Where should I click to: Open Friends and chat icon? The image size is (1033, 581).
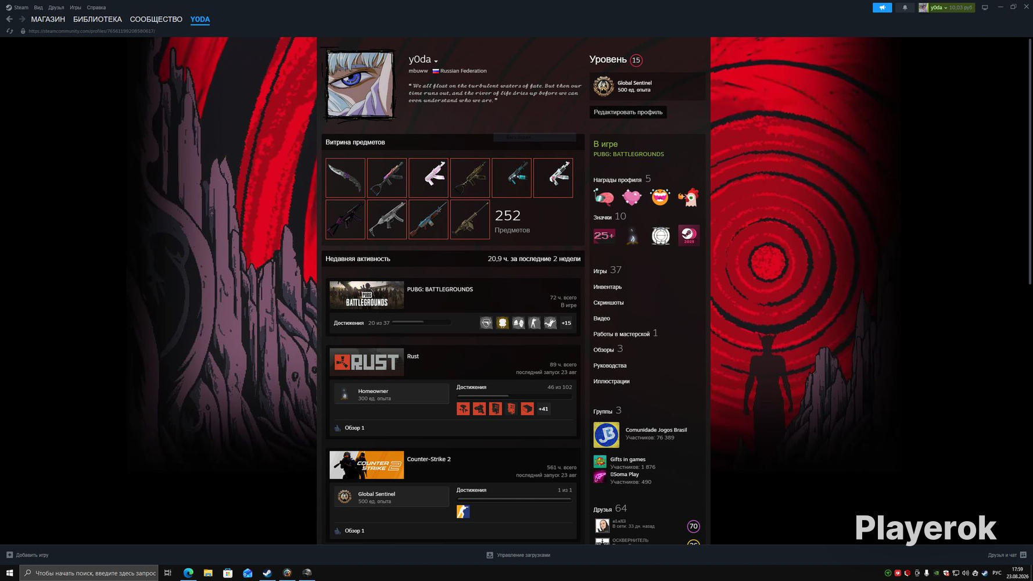click(1023, 555)
